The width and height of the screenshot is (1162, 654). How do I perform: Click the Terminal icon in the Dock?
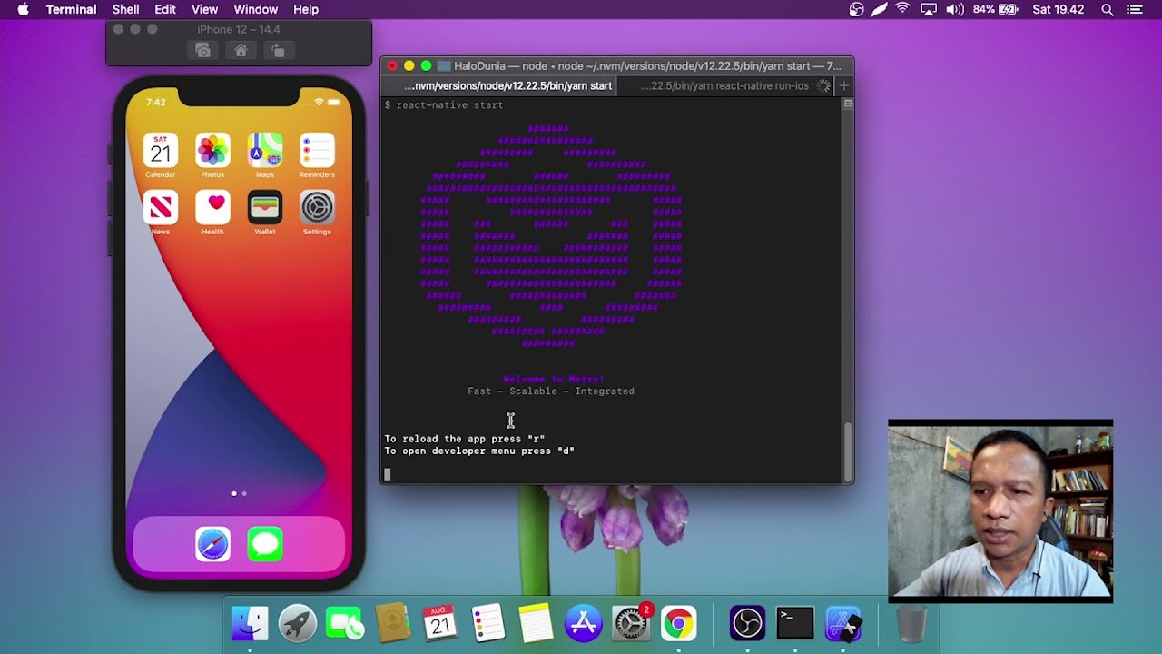795,624
